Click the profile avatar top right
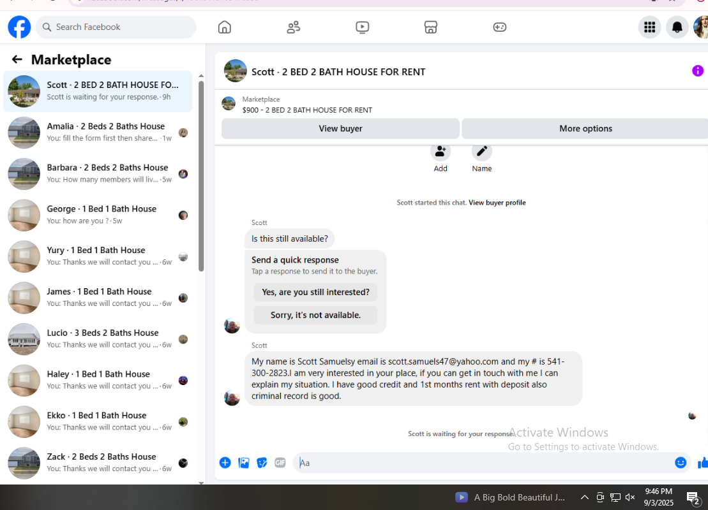This screenshot has height=510, width=708. (x=701, y=27)
